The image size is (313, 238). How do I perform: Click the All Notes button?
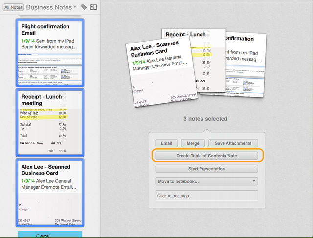(13, 7)
